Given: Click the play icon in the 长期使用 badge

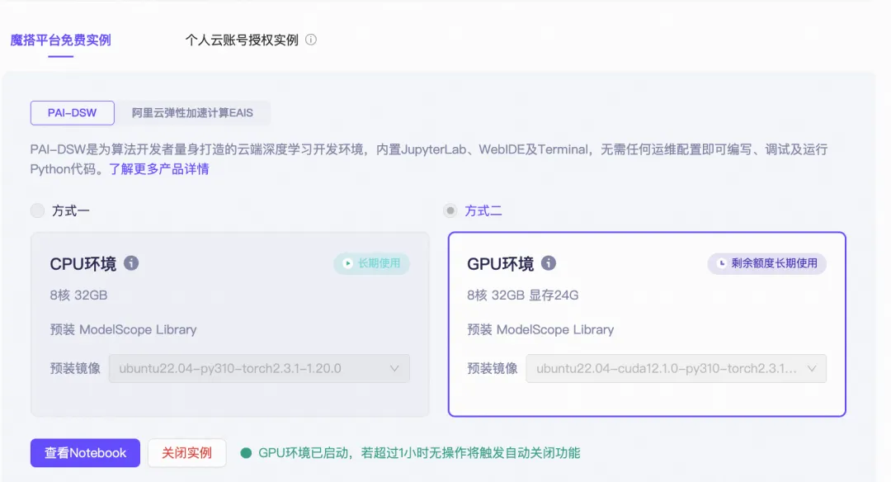Looking at the screenshot, I should [346, 264].
